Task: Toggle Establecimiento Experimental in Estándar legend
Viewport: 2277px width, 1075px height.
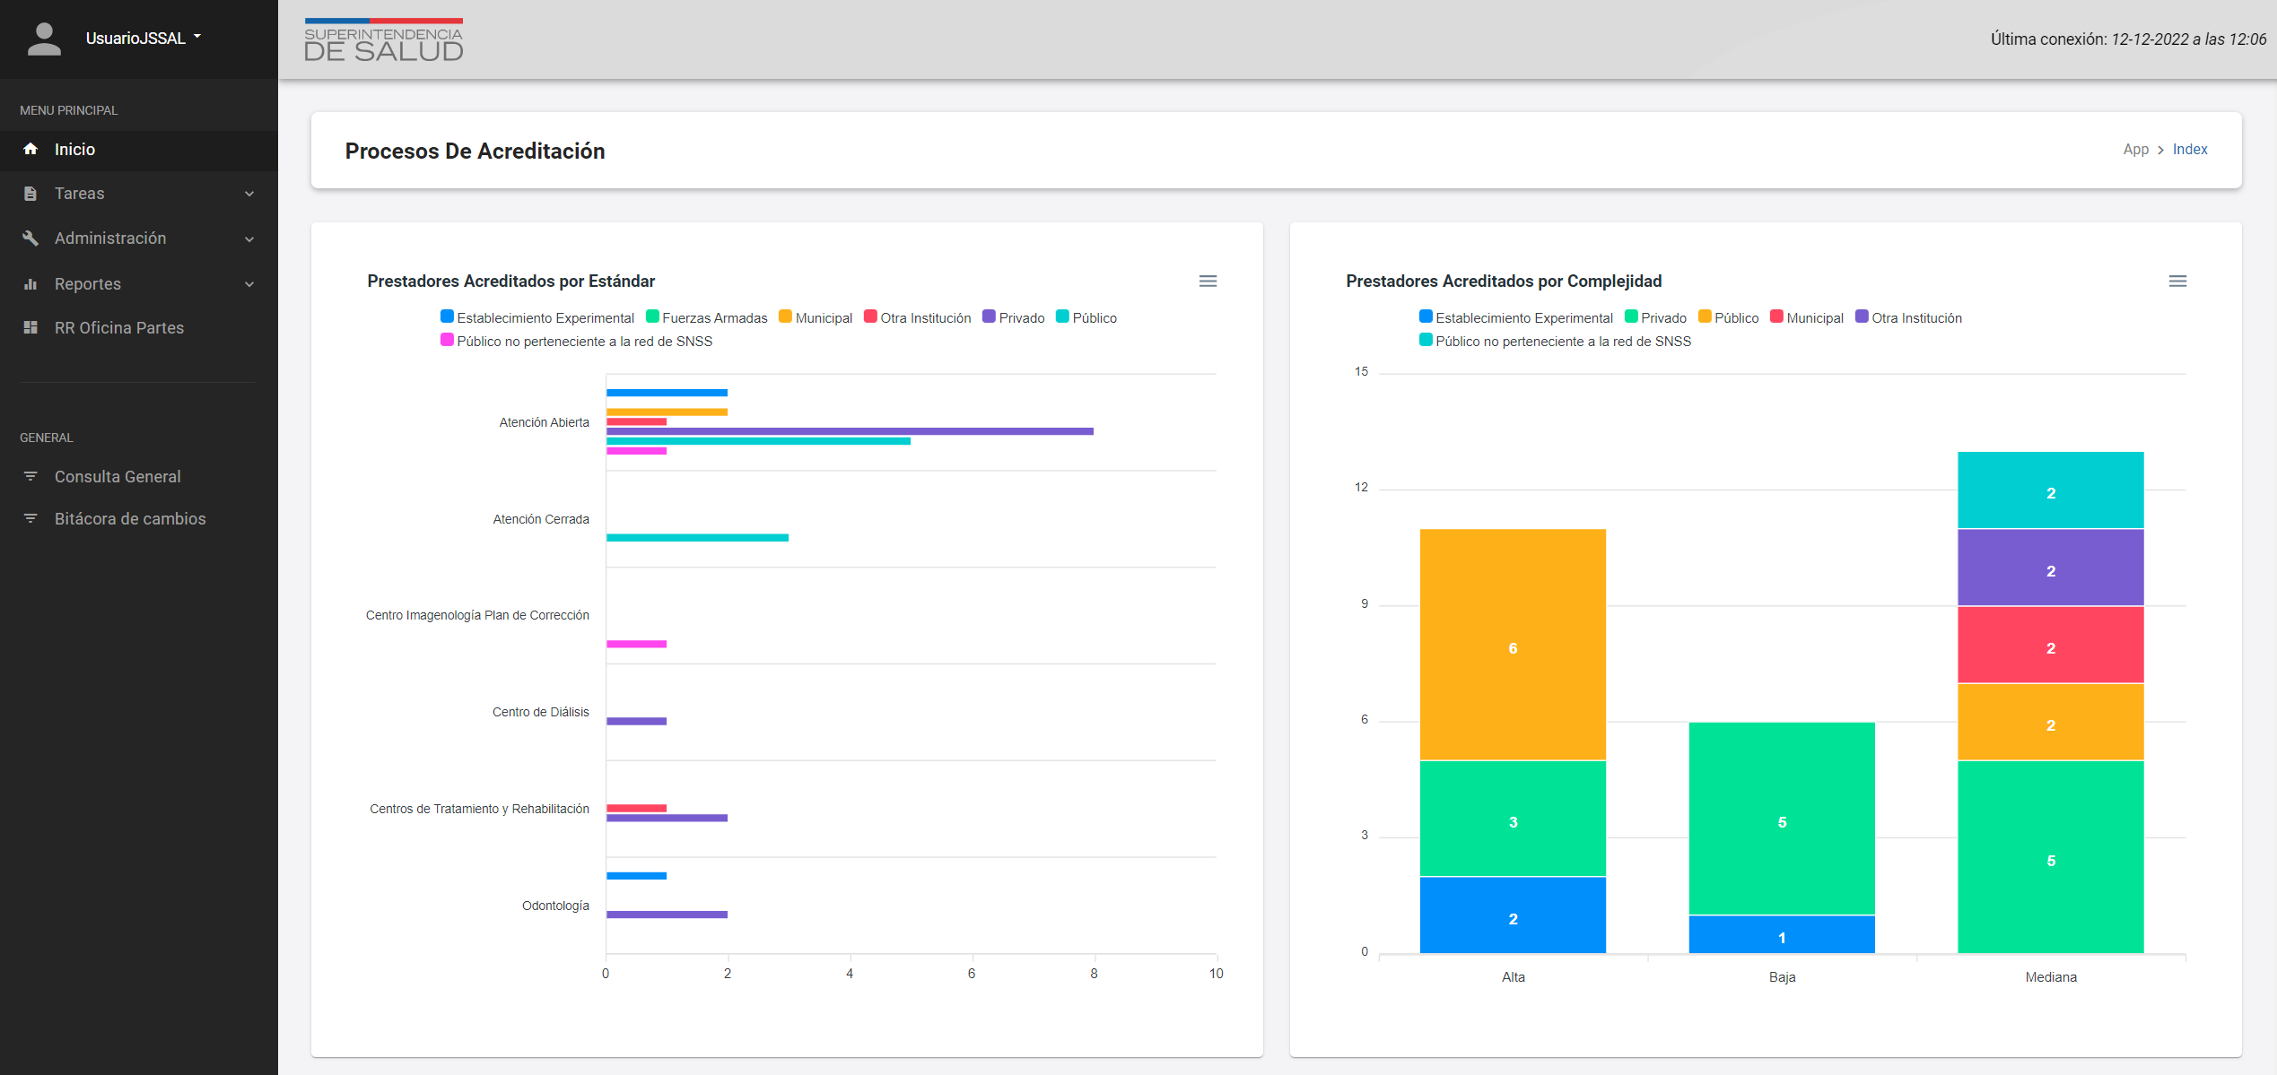Action: [537, 317]
